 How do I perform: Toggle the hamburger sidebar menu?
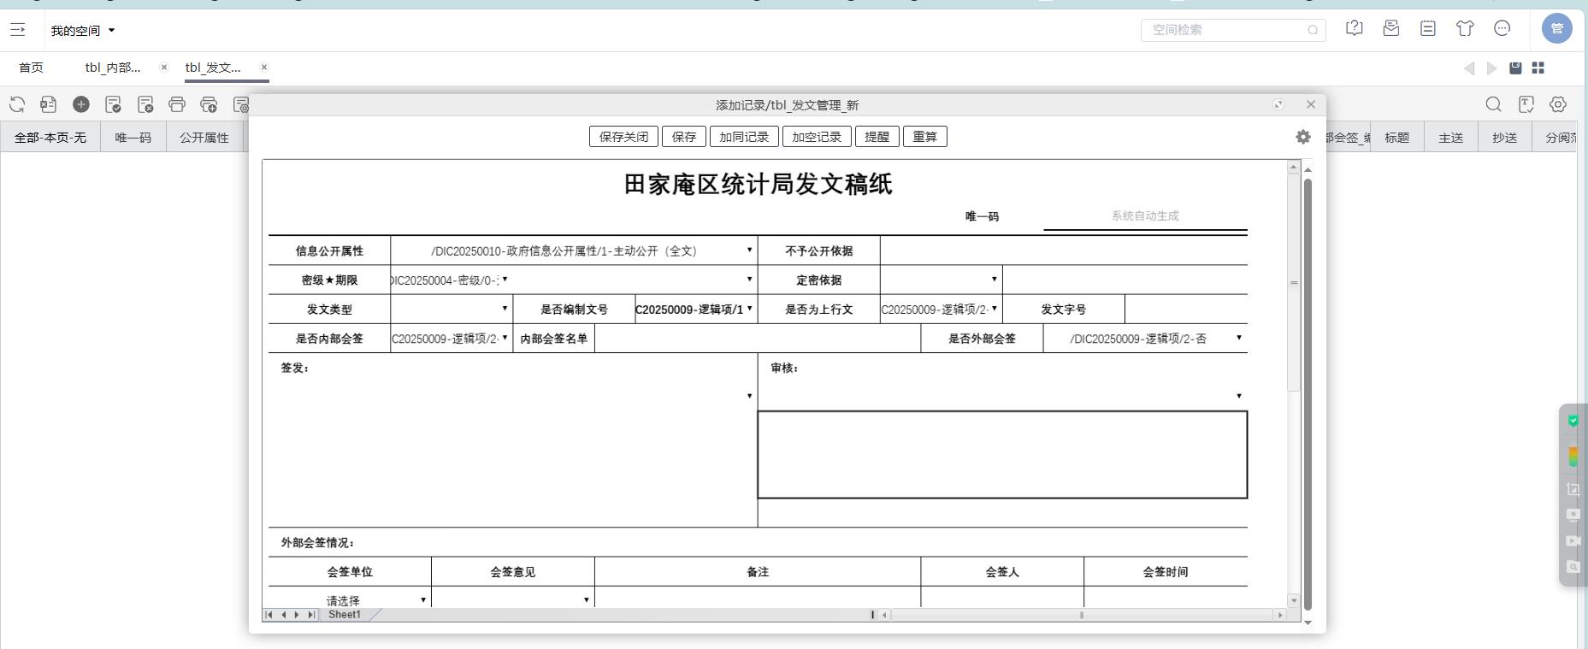pyautogui.click(x=17, y=30)
